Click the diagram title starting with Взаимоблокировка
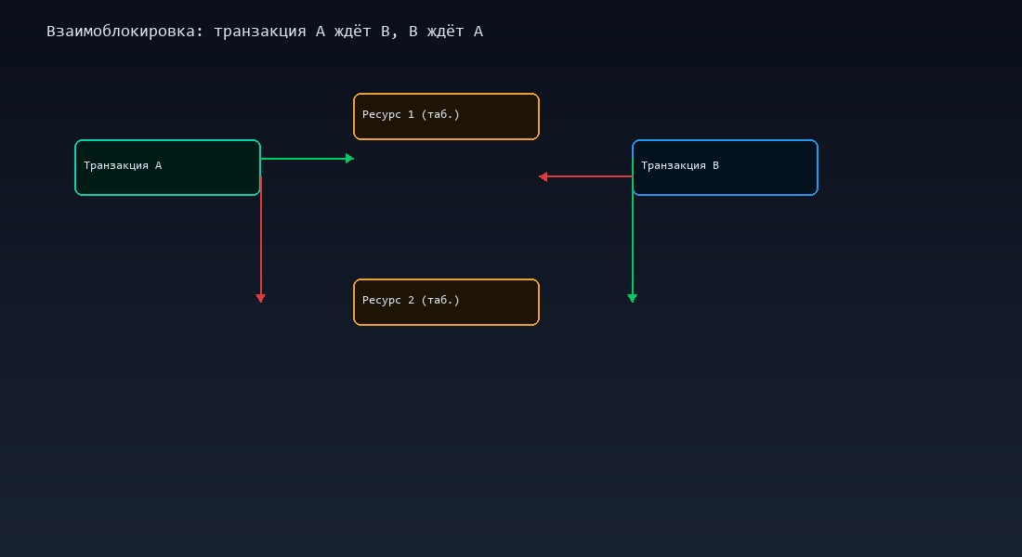Image resolution: width=1022 pixels, height=557 pixels. point(265,32)
